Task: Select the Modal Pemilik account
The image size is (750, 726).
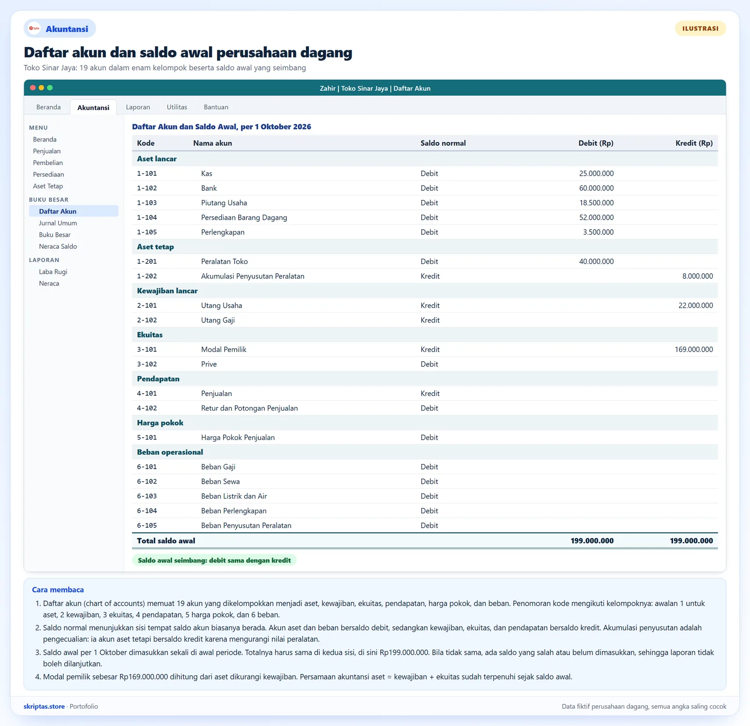Action: (224, 350)
